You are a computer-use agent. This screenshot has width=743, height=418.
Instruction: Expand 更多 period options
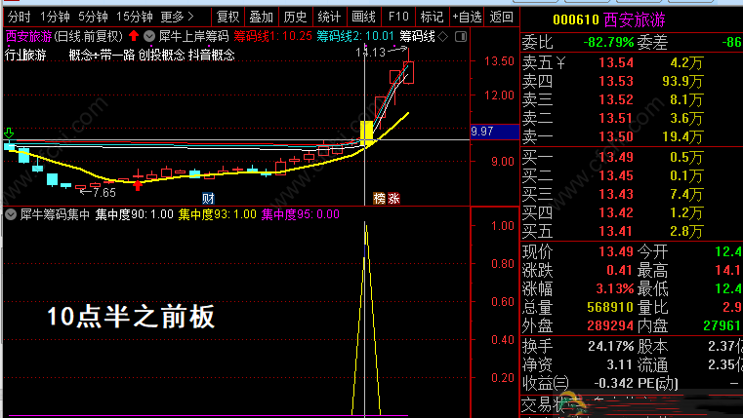click(x=178, y=18)
